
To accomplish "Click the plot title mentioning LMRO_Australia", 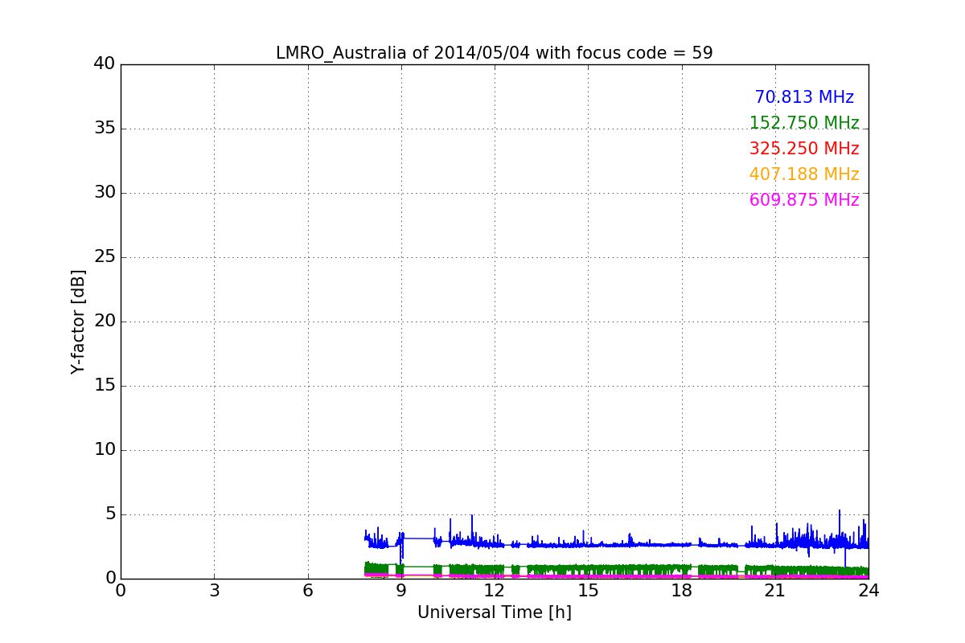I will coord(494,53).
